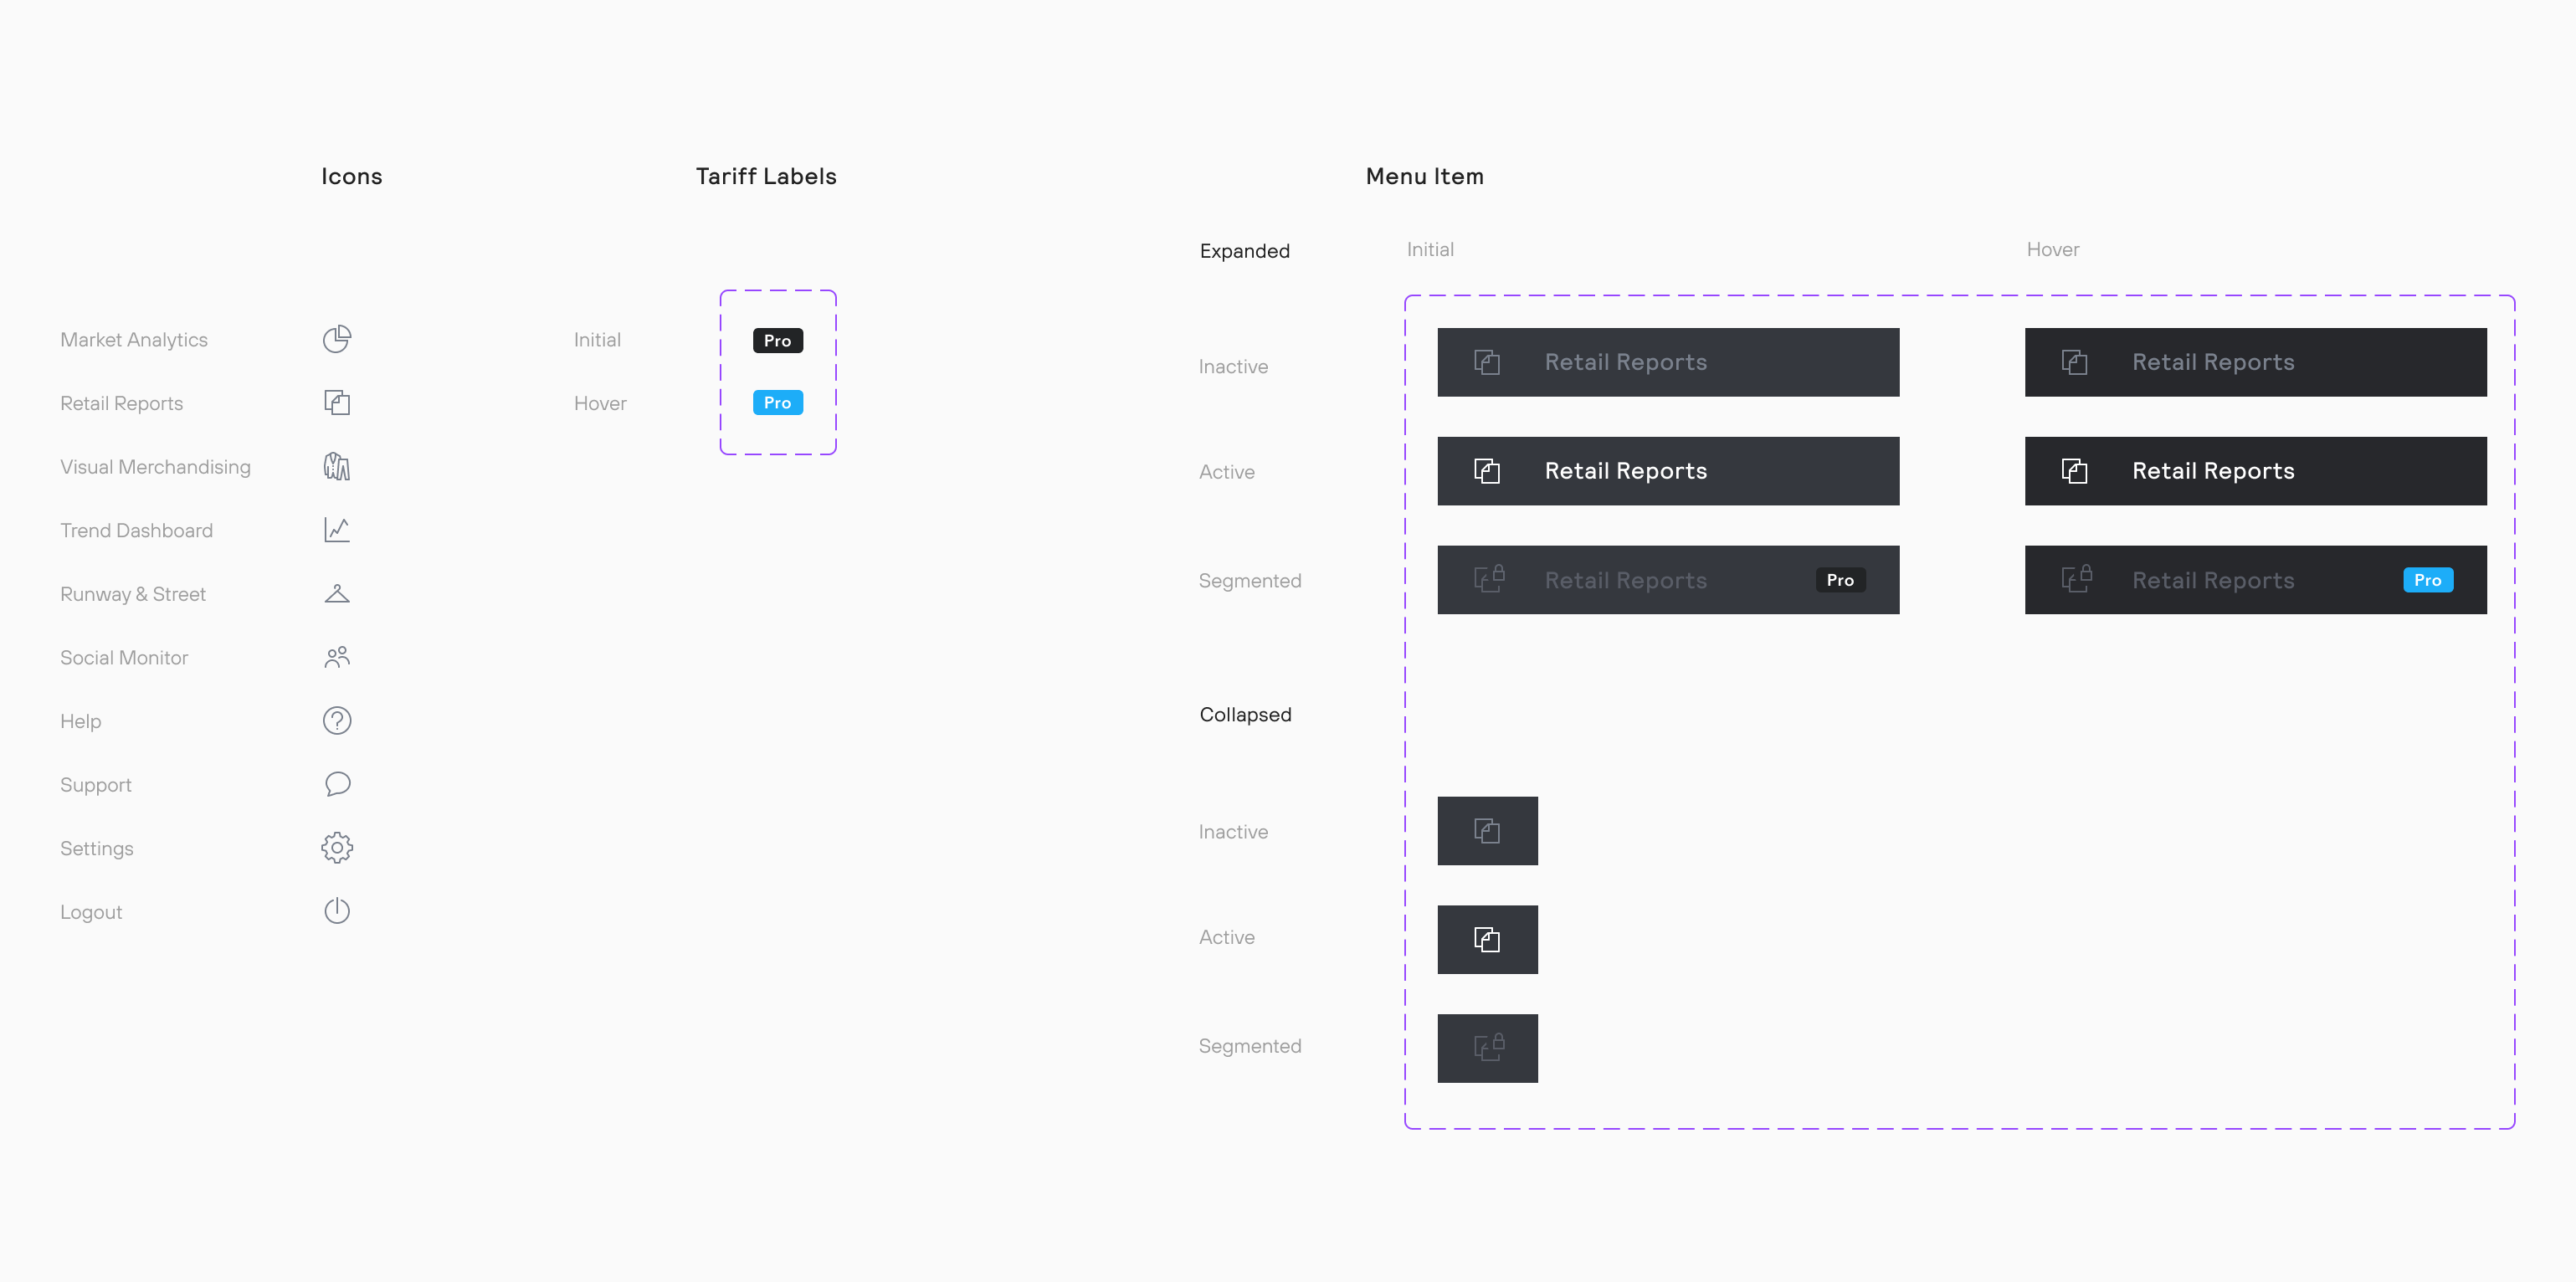
Task: Click the Visual Merchandising hand icon
Action: pos(335,467)
